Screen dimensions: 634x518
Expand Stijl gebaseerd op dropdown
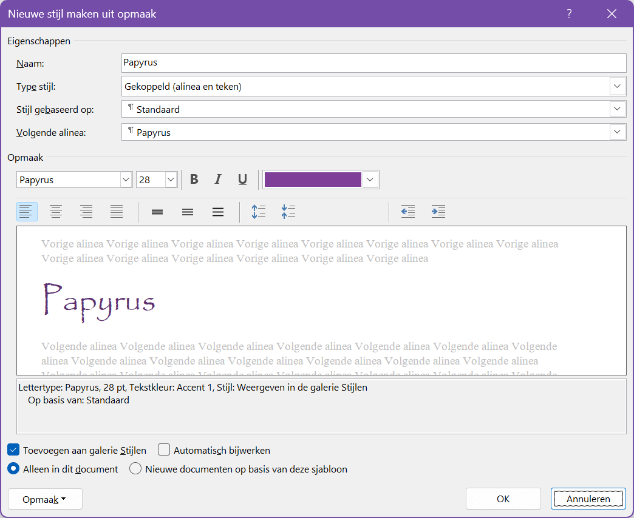(617, 109)
